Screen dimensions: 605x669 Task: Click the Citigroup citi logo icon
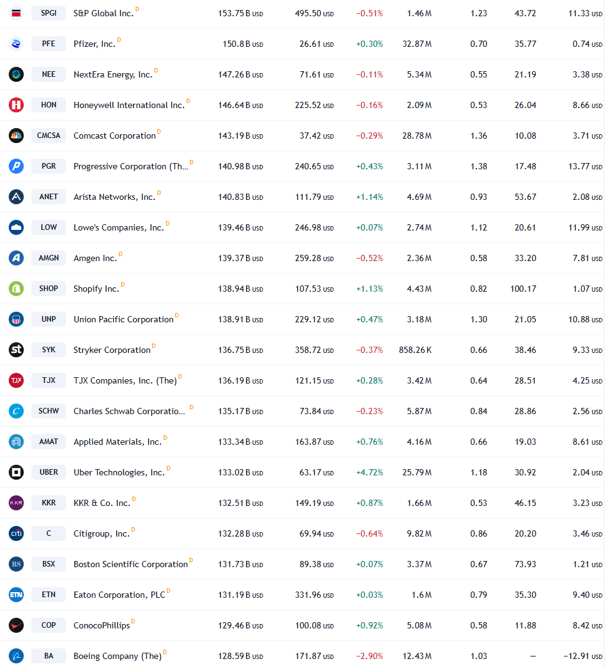(x=16, y=533)
